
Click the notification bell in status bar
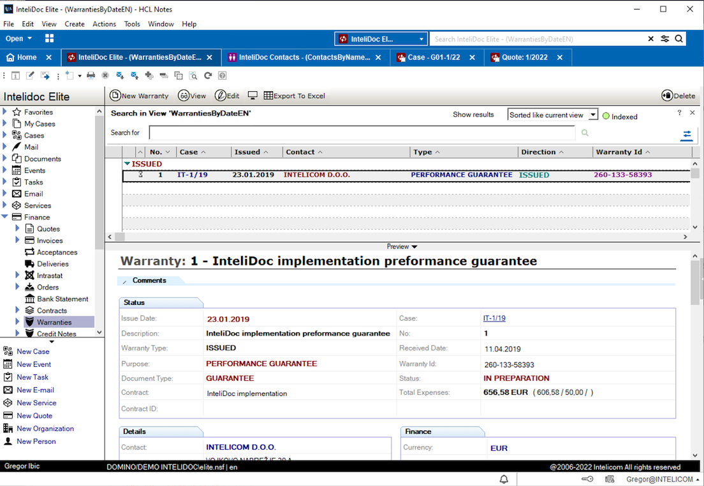[x=504, y=479]
